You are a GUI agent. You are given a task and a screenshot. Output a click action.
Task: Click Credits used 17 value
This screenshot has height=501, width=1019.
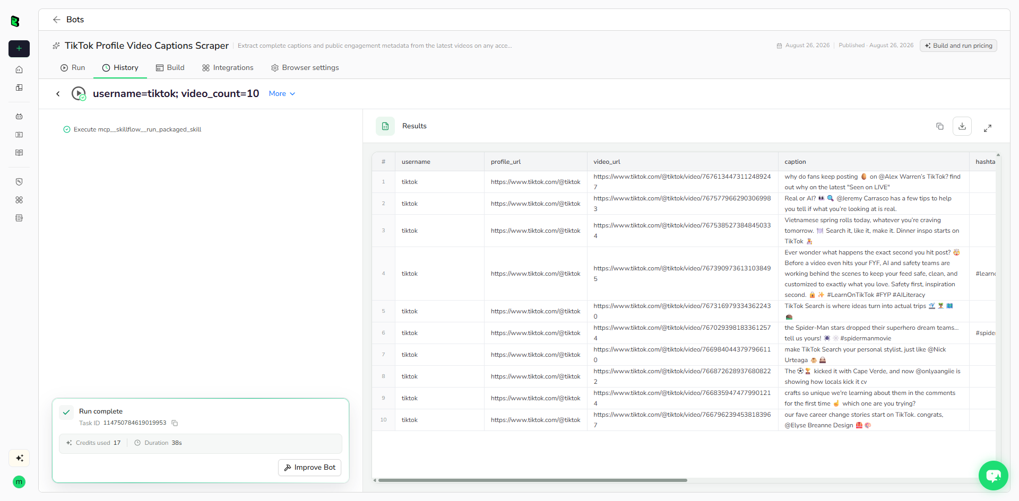[117, 443]
